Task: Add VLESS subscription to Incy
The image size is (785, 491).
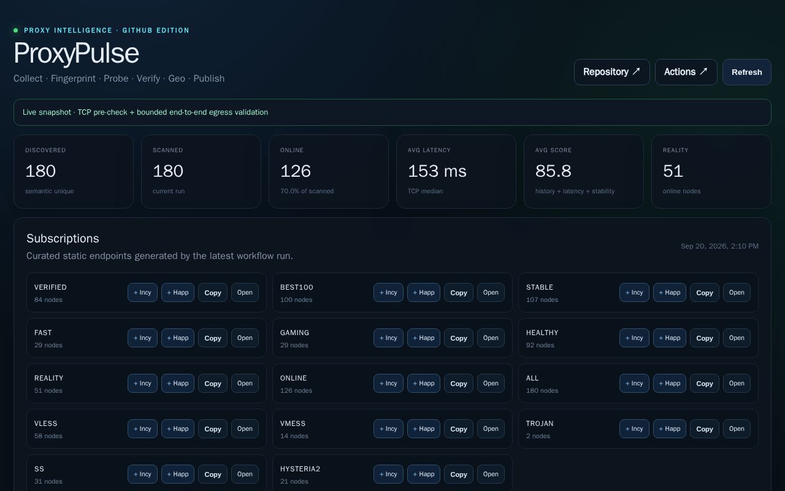Action: click(x=142, y=429)
